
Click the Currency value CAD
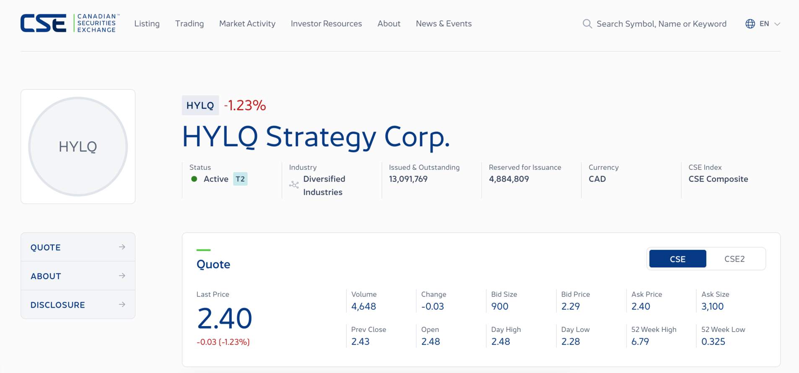597,179
